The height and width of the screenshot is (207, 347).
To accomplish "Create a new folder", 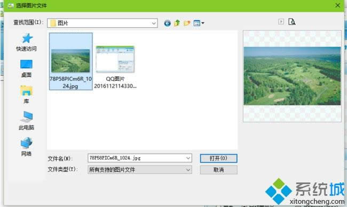I will [x=187, y=23].
